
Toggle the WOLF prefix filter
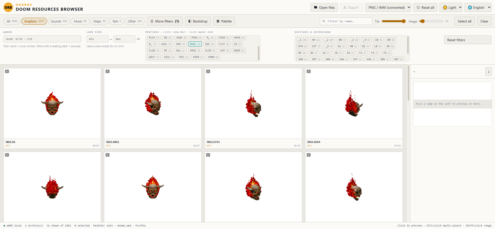(154, 57)
